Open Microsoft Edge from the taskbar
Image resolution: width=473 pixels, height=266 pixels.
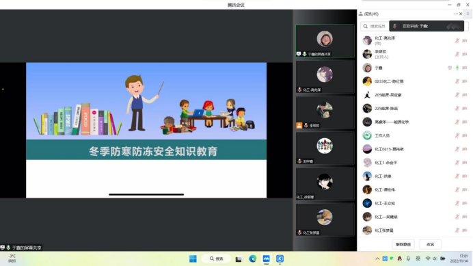pos(252,258)
